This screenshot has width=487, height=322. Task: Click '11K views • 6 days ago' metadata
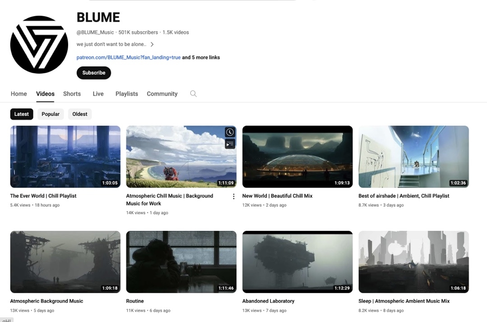point(148,311)
